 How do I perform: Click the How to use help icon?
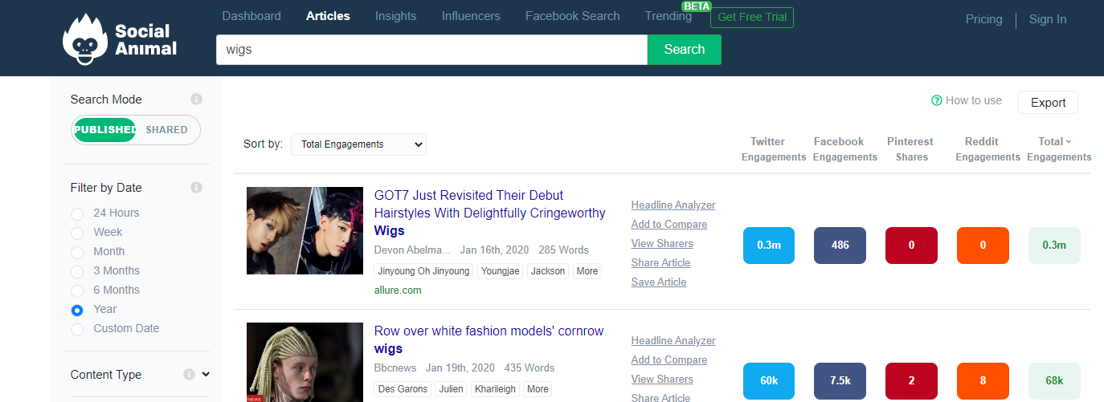[x=936, y=101]
